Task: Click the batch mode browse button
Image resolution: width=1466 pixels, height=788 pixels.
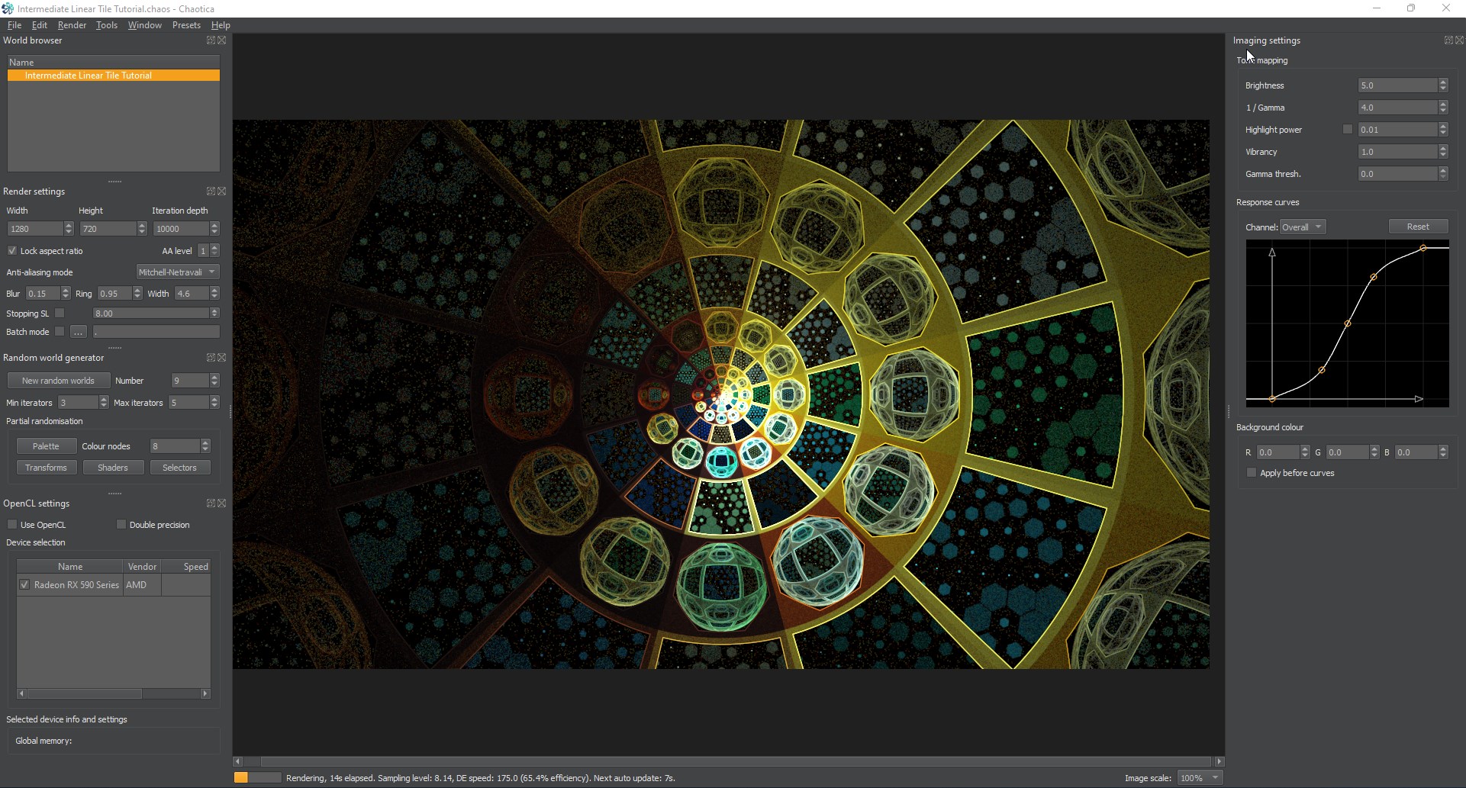Action: 79,332
